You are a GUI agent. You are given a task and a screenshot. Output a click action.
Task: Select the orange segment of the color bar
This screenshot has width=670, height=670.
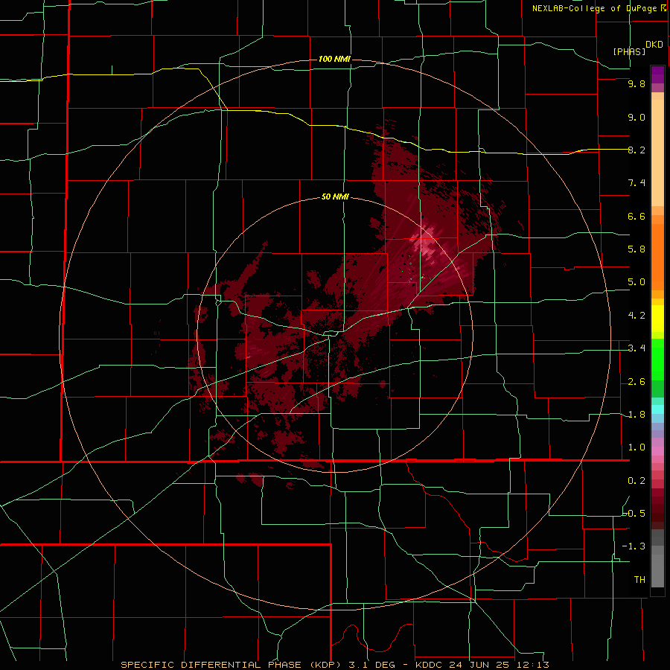pyautogui.click(x=657, y=258)
